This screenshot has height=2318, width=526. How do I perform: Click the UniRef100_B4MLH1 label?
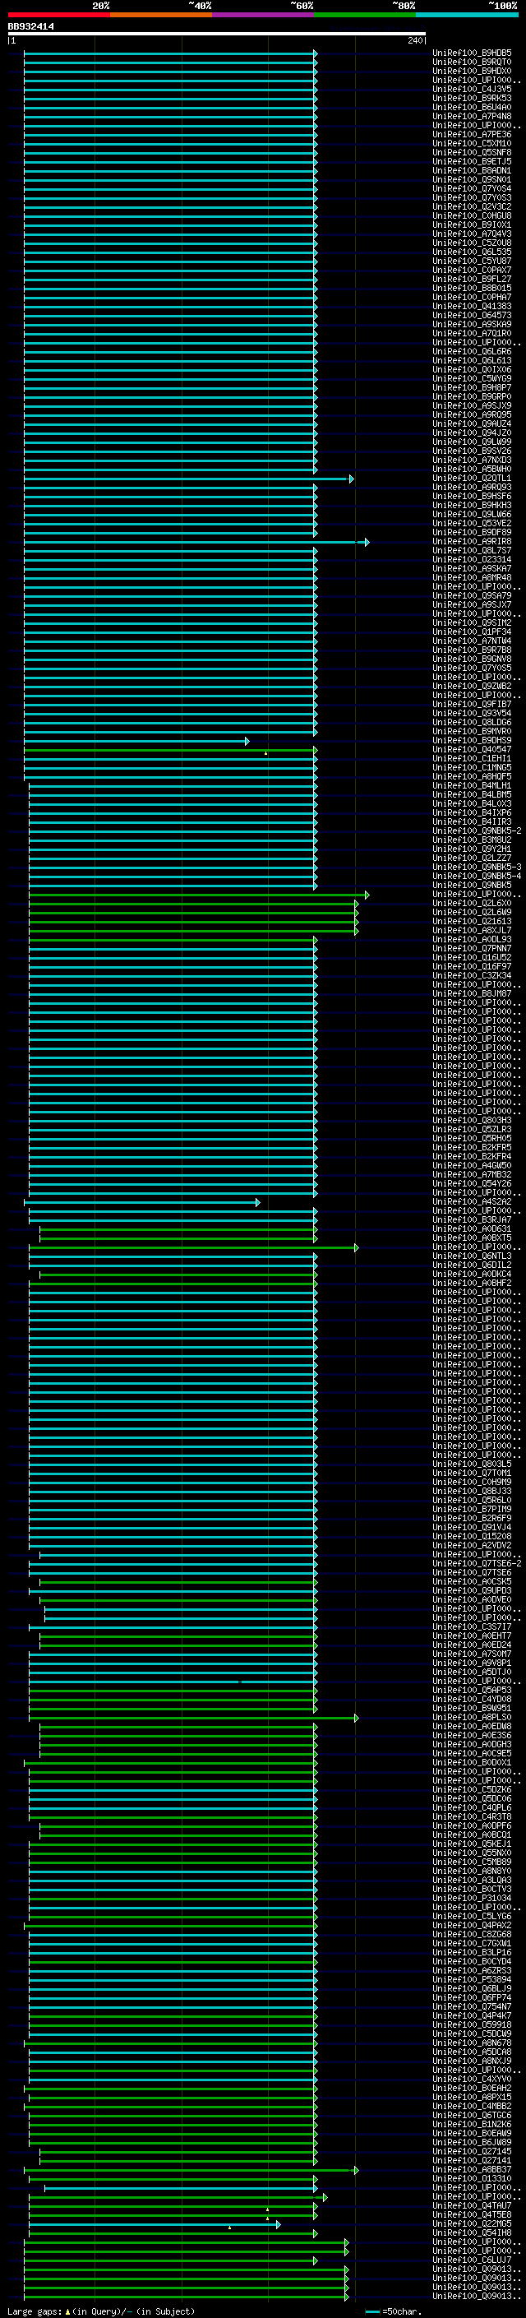coord(472,785)
